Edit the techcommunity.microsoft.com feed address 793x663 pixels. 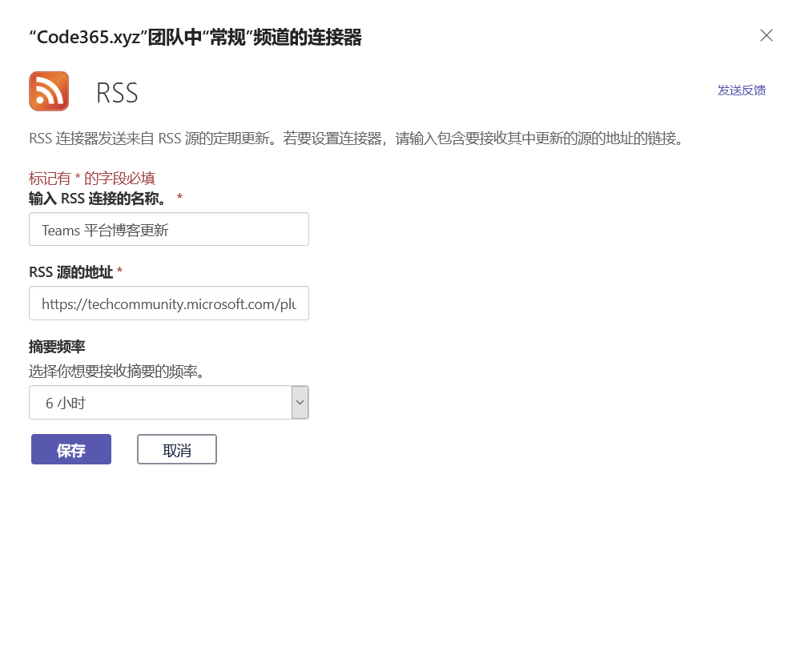point(168,303)
